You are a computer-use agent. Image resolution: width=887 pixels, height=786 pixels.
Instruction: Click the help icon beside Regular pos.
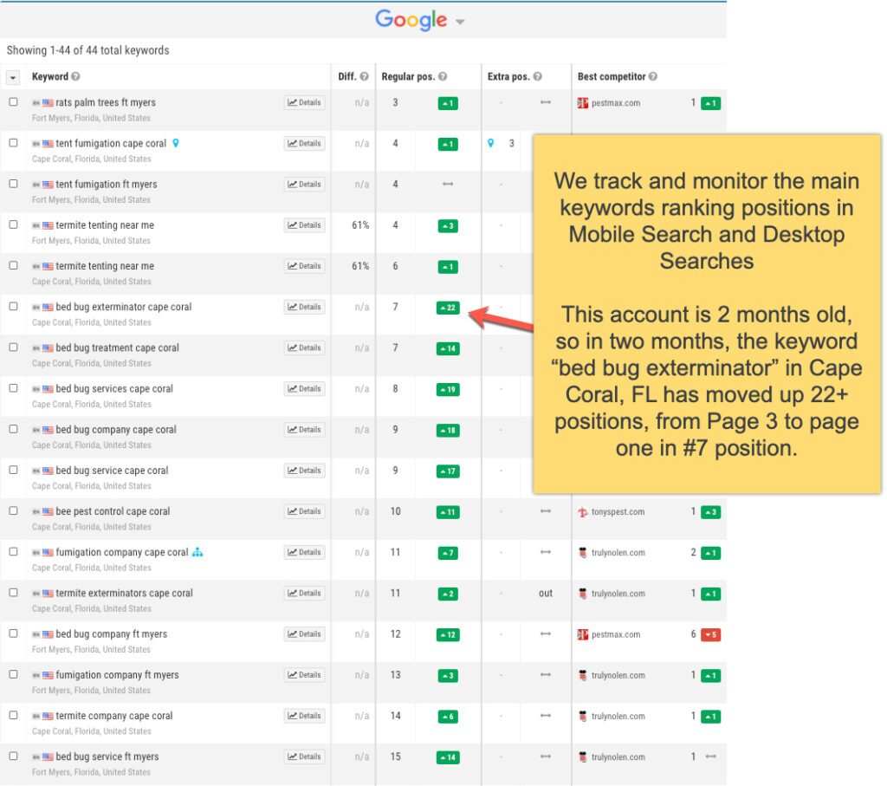443,77
